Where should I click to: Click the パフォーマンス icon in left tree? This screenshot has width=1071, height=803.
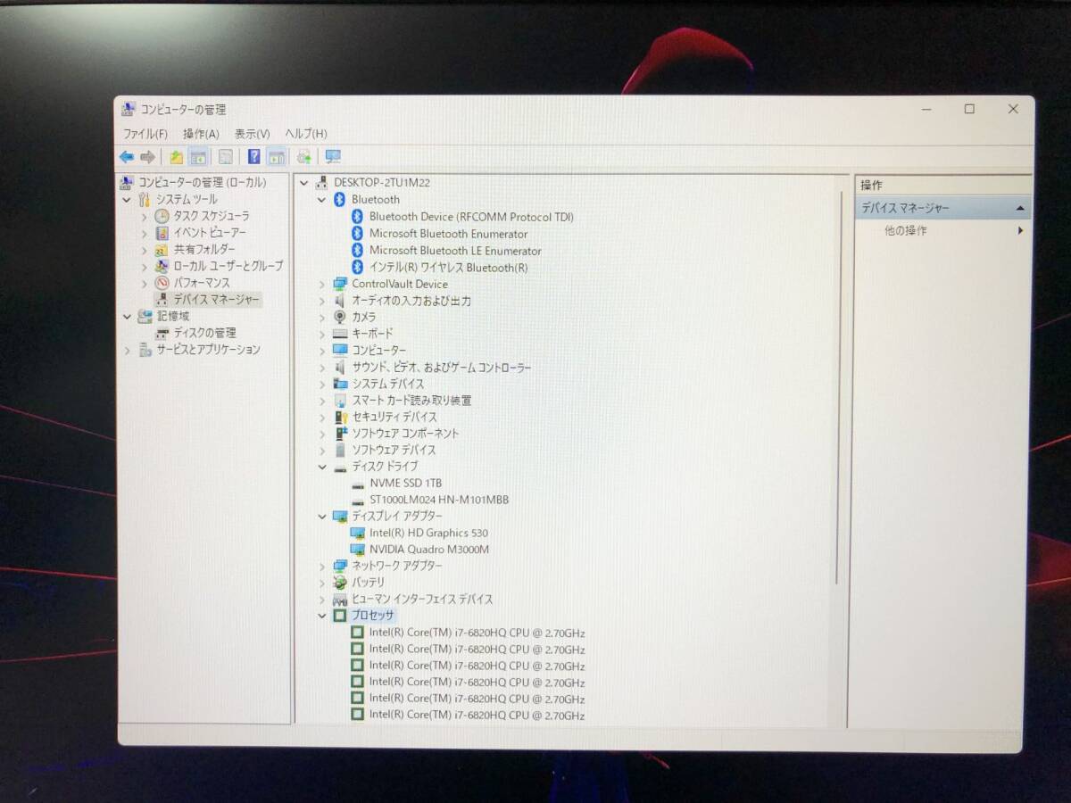coord(162,283)
